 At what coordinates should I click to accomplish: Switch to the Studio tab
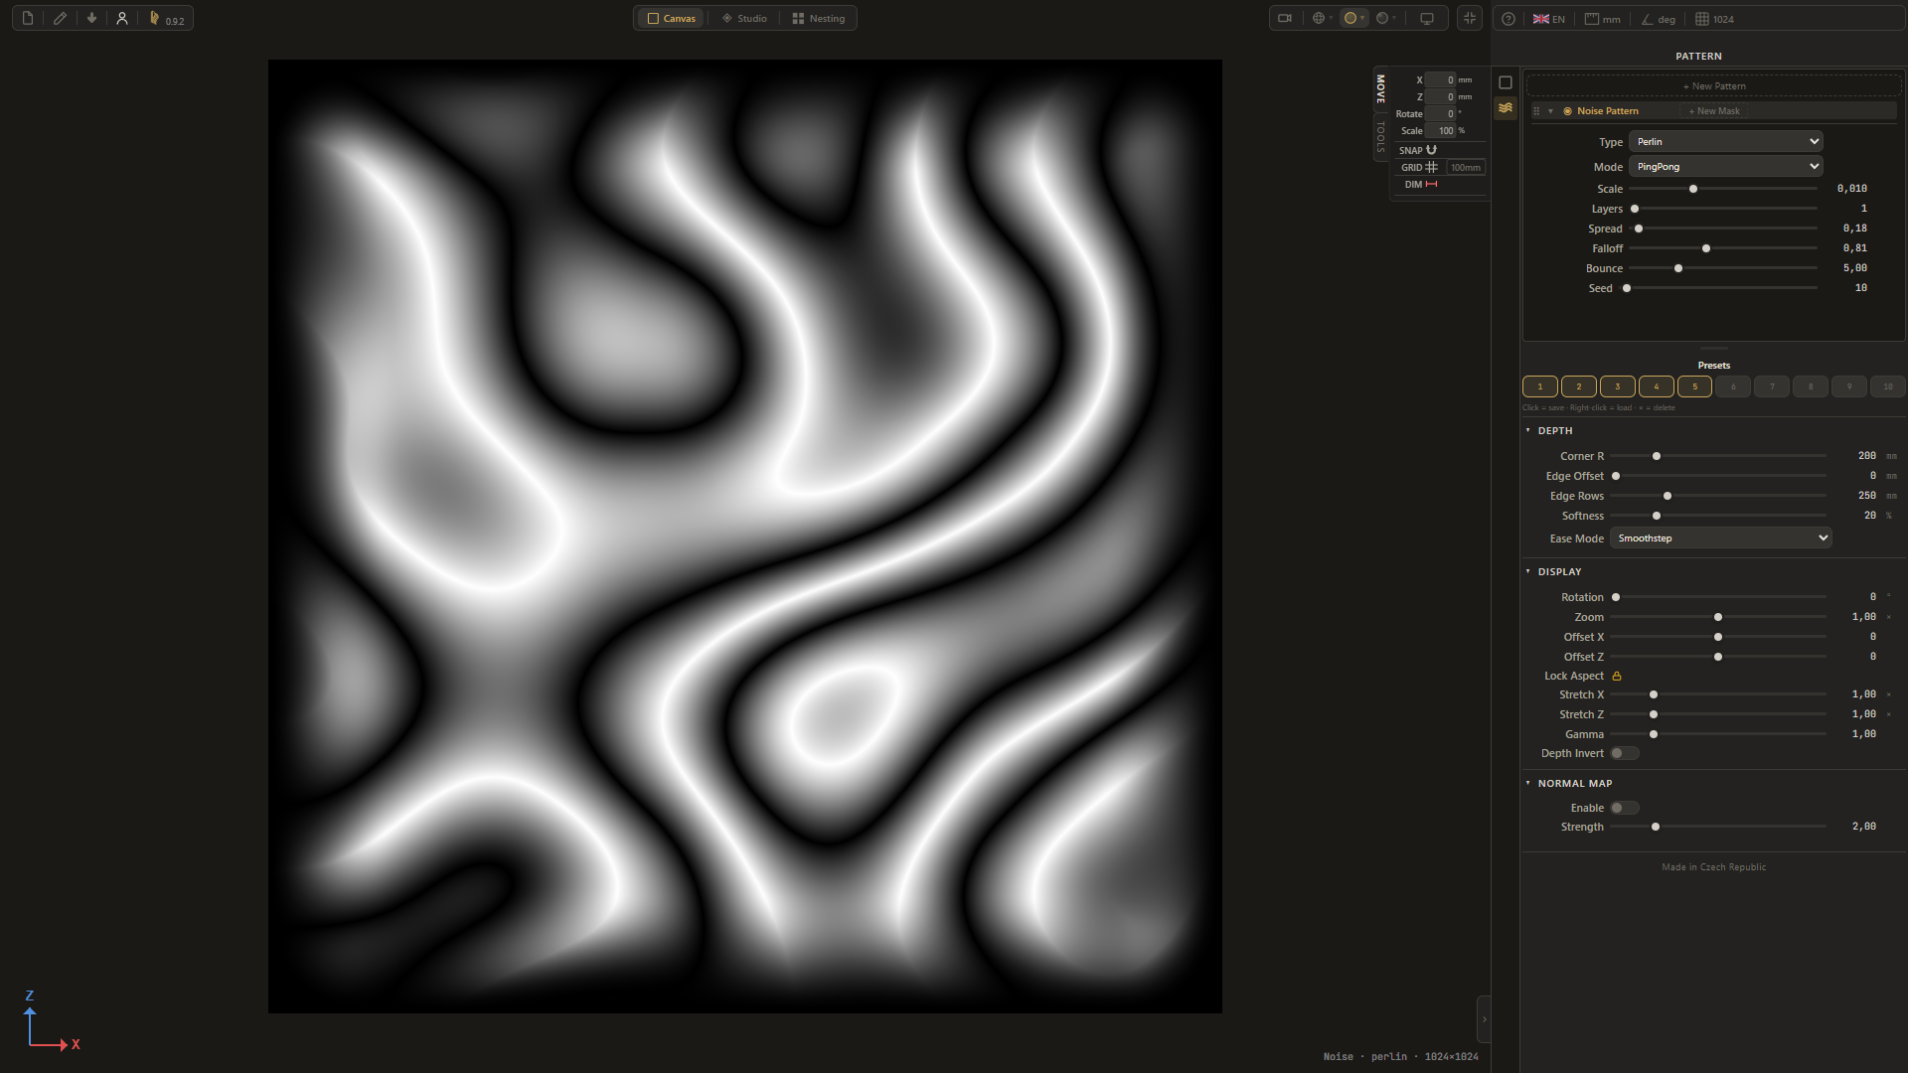(743, 18)
